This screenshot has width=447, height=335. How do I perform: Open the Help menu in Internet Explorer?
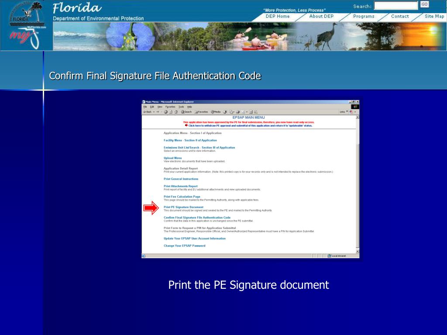point(189,107)
